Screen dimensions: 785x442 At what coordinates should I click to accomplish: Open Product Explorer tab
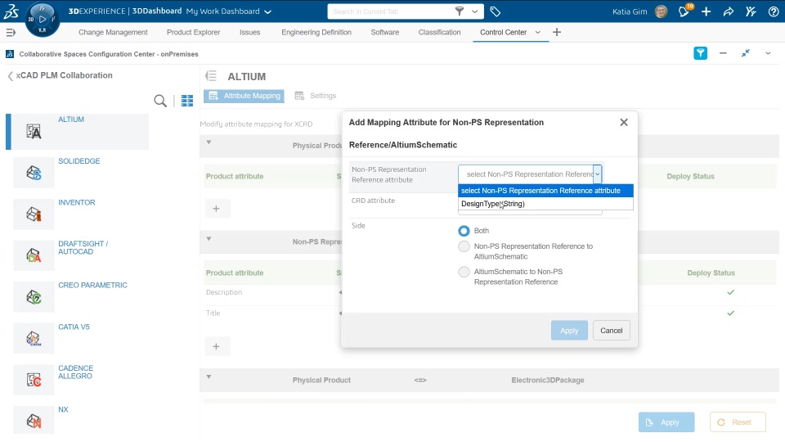(193, 32)
